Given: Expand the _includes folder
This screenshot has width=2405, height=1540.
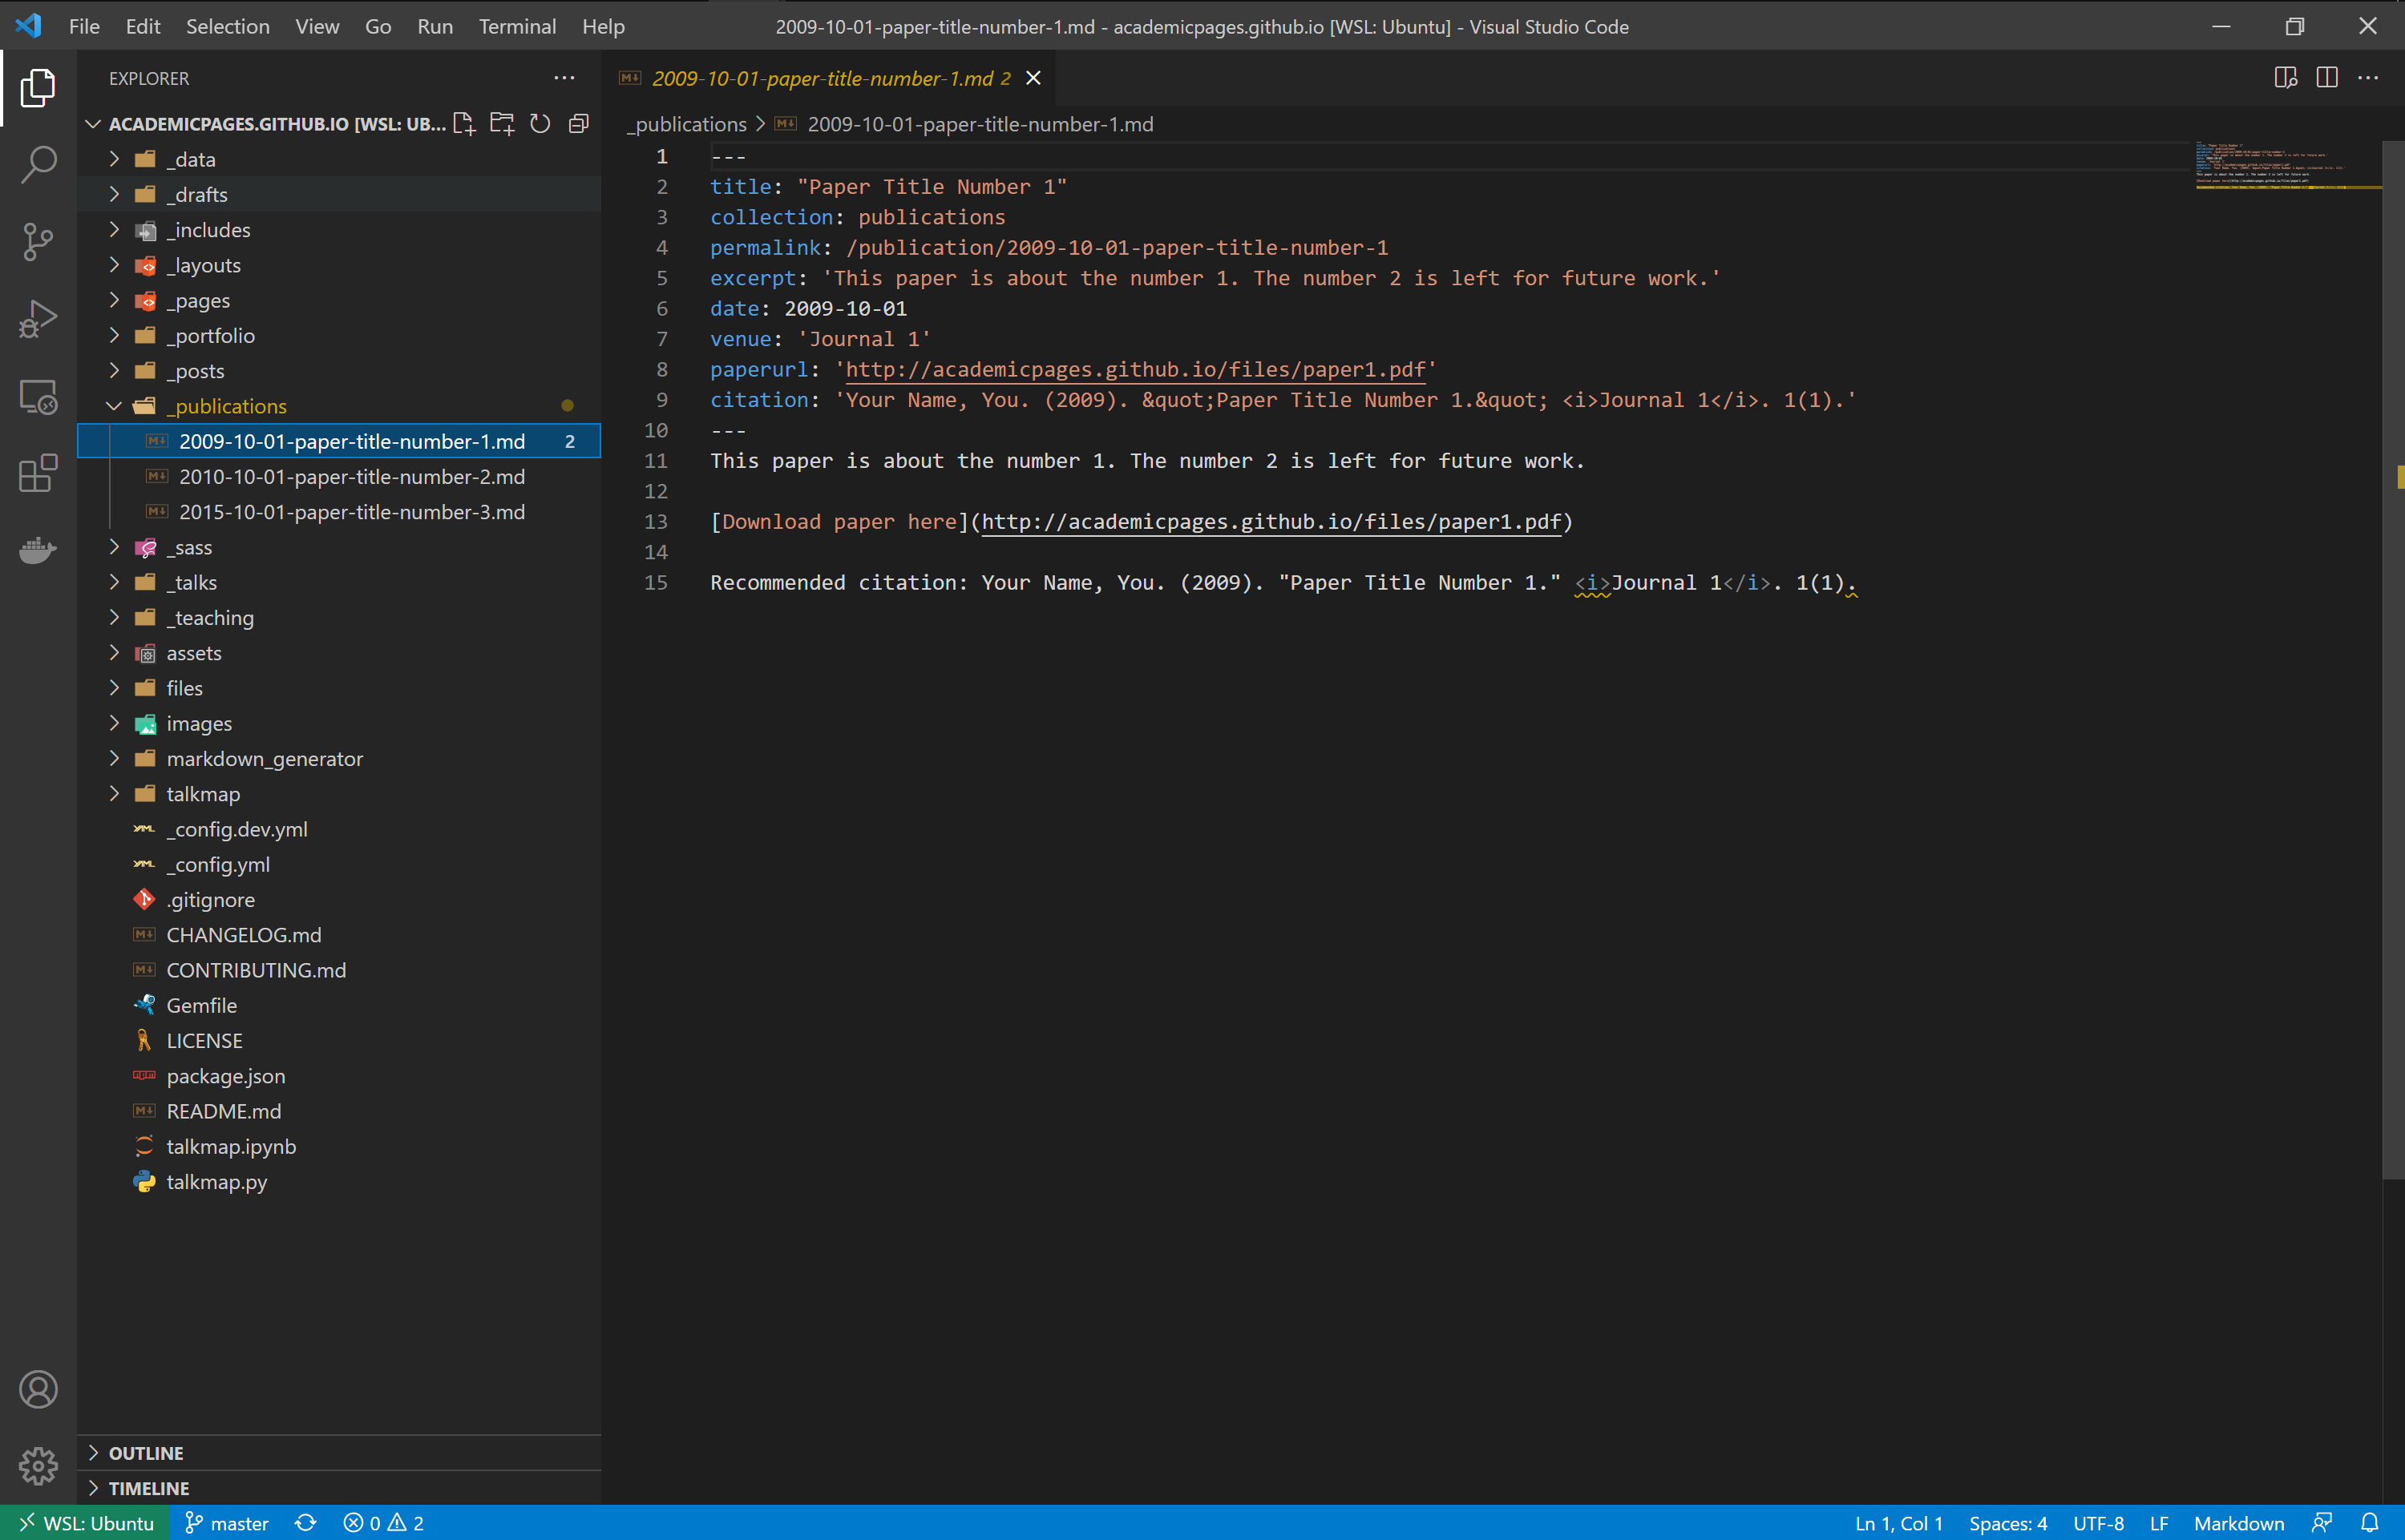Looking at the screenshot, I should coord(208,230).
